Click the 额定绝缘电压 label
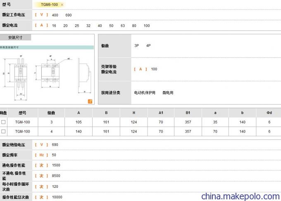 [x=14, y=144]
